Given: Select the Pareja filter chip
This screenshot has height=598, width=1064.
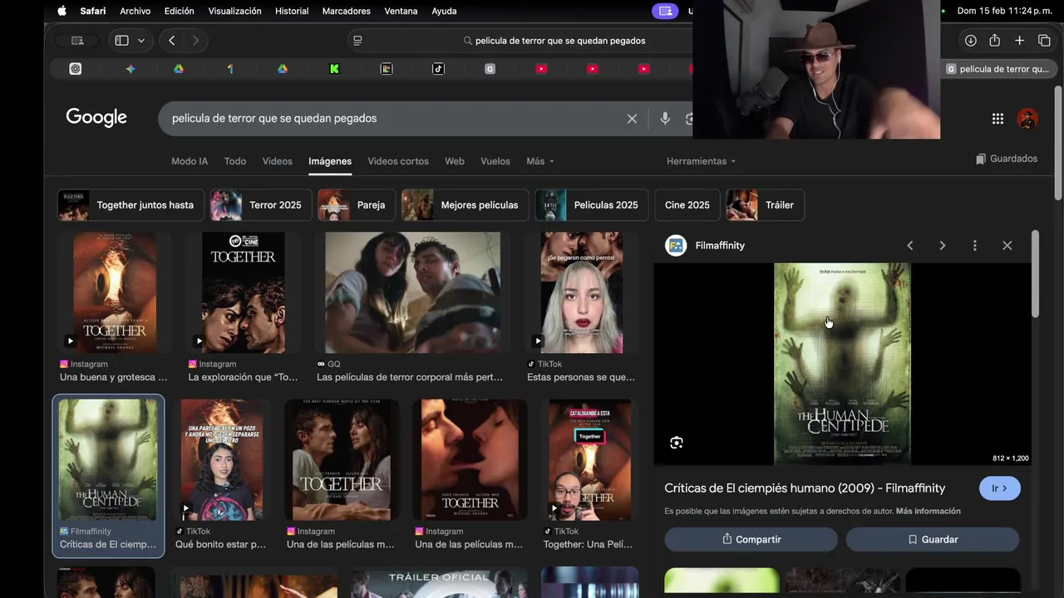Looking at the screenshot, I should click(x=357, y=205).
